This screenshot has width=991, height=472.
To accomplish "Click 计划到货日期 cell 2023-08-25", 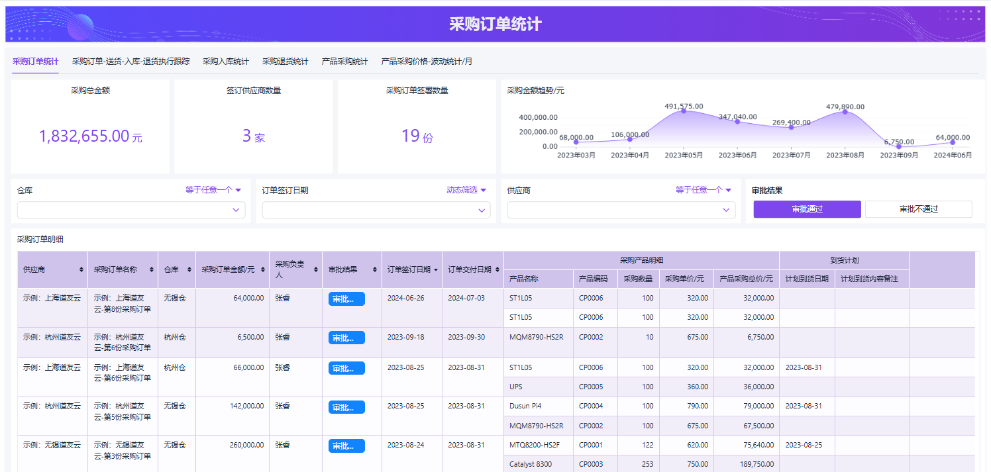I will 804,445.
